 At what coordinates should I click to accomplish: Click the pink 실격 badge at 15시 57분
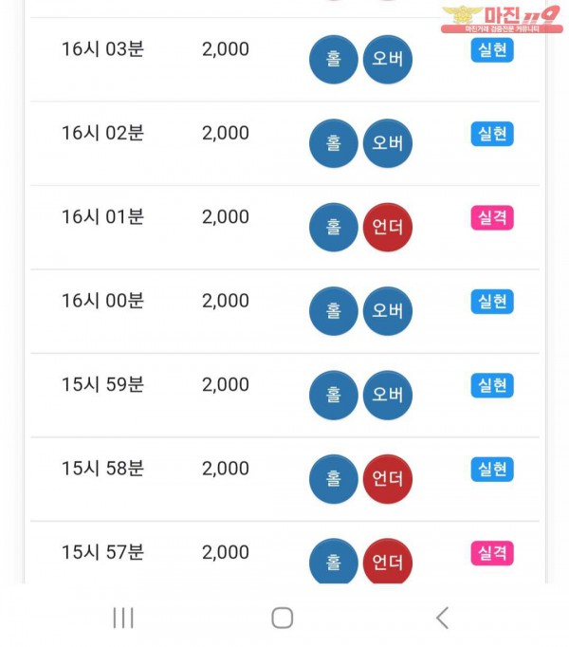(492, 553)
